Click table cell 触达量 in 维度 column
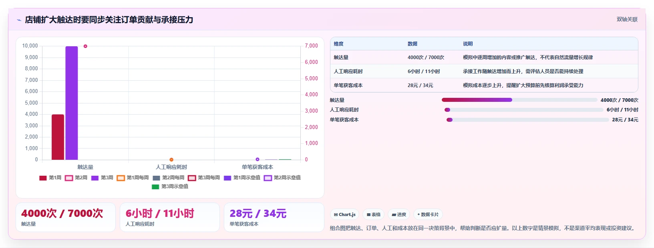This screenshot has height=248, width=654. tap(341, 58)
